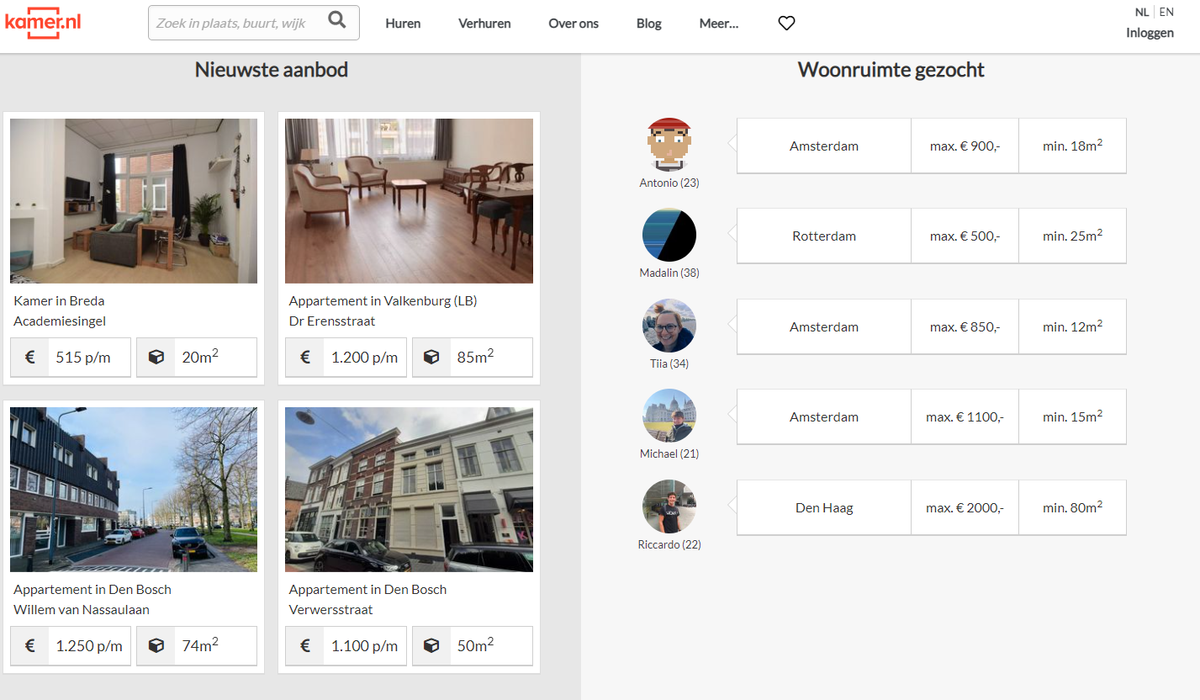Click the kamer.nl logo
The image size is (1200, 700).
43,22
